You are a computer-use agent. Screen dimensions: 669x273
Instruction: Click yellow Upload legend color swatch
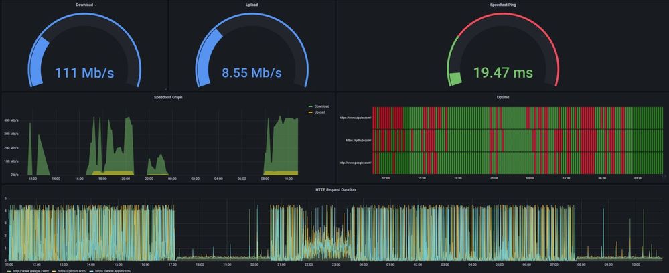point(310,112)
